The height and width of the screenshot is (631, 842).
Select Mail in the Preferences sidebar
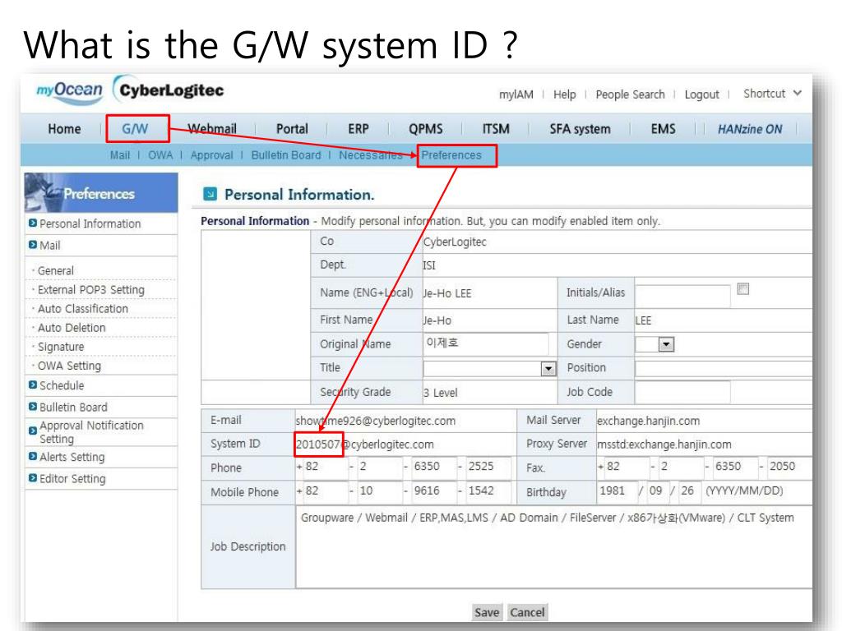click(50, 245)
